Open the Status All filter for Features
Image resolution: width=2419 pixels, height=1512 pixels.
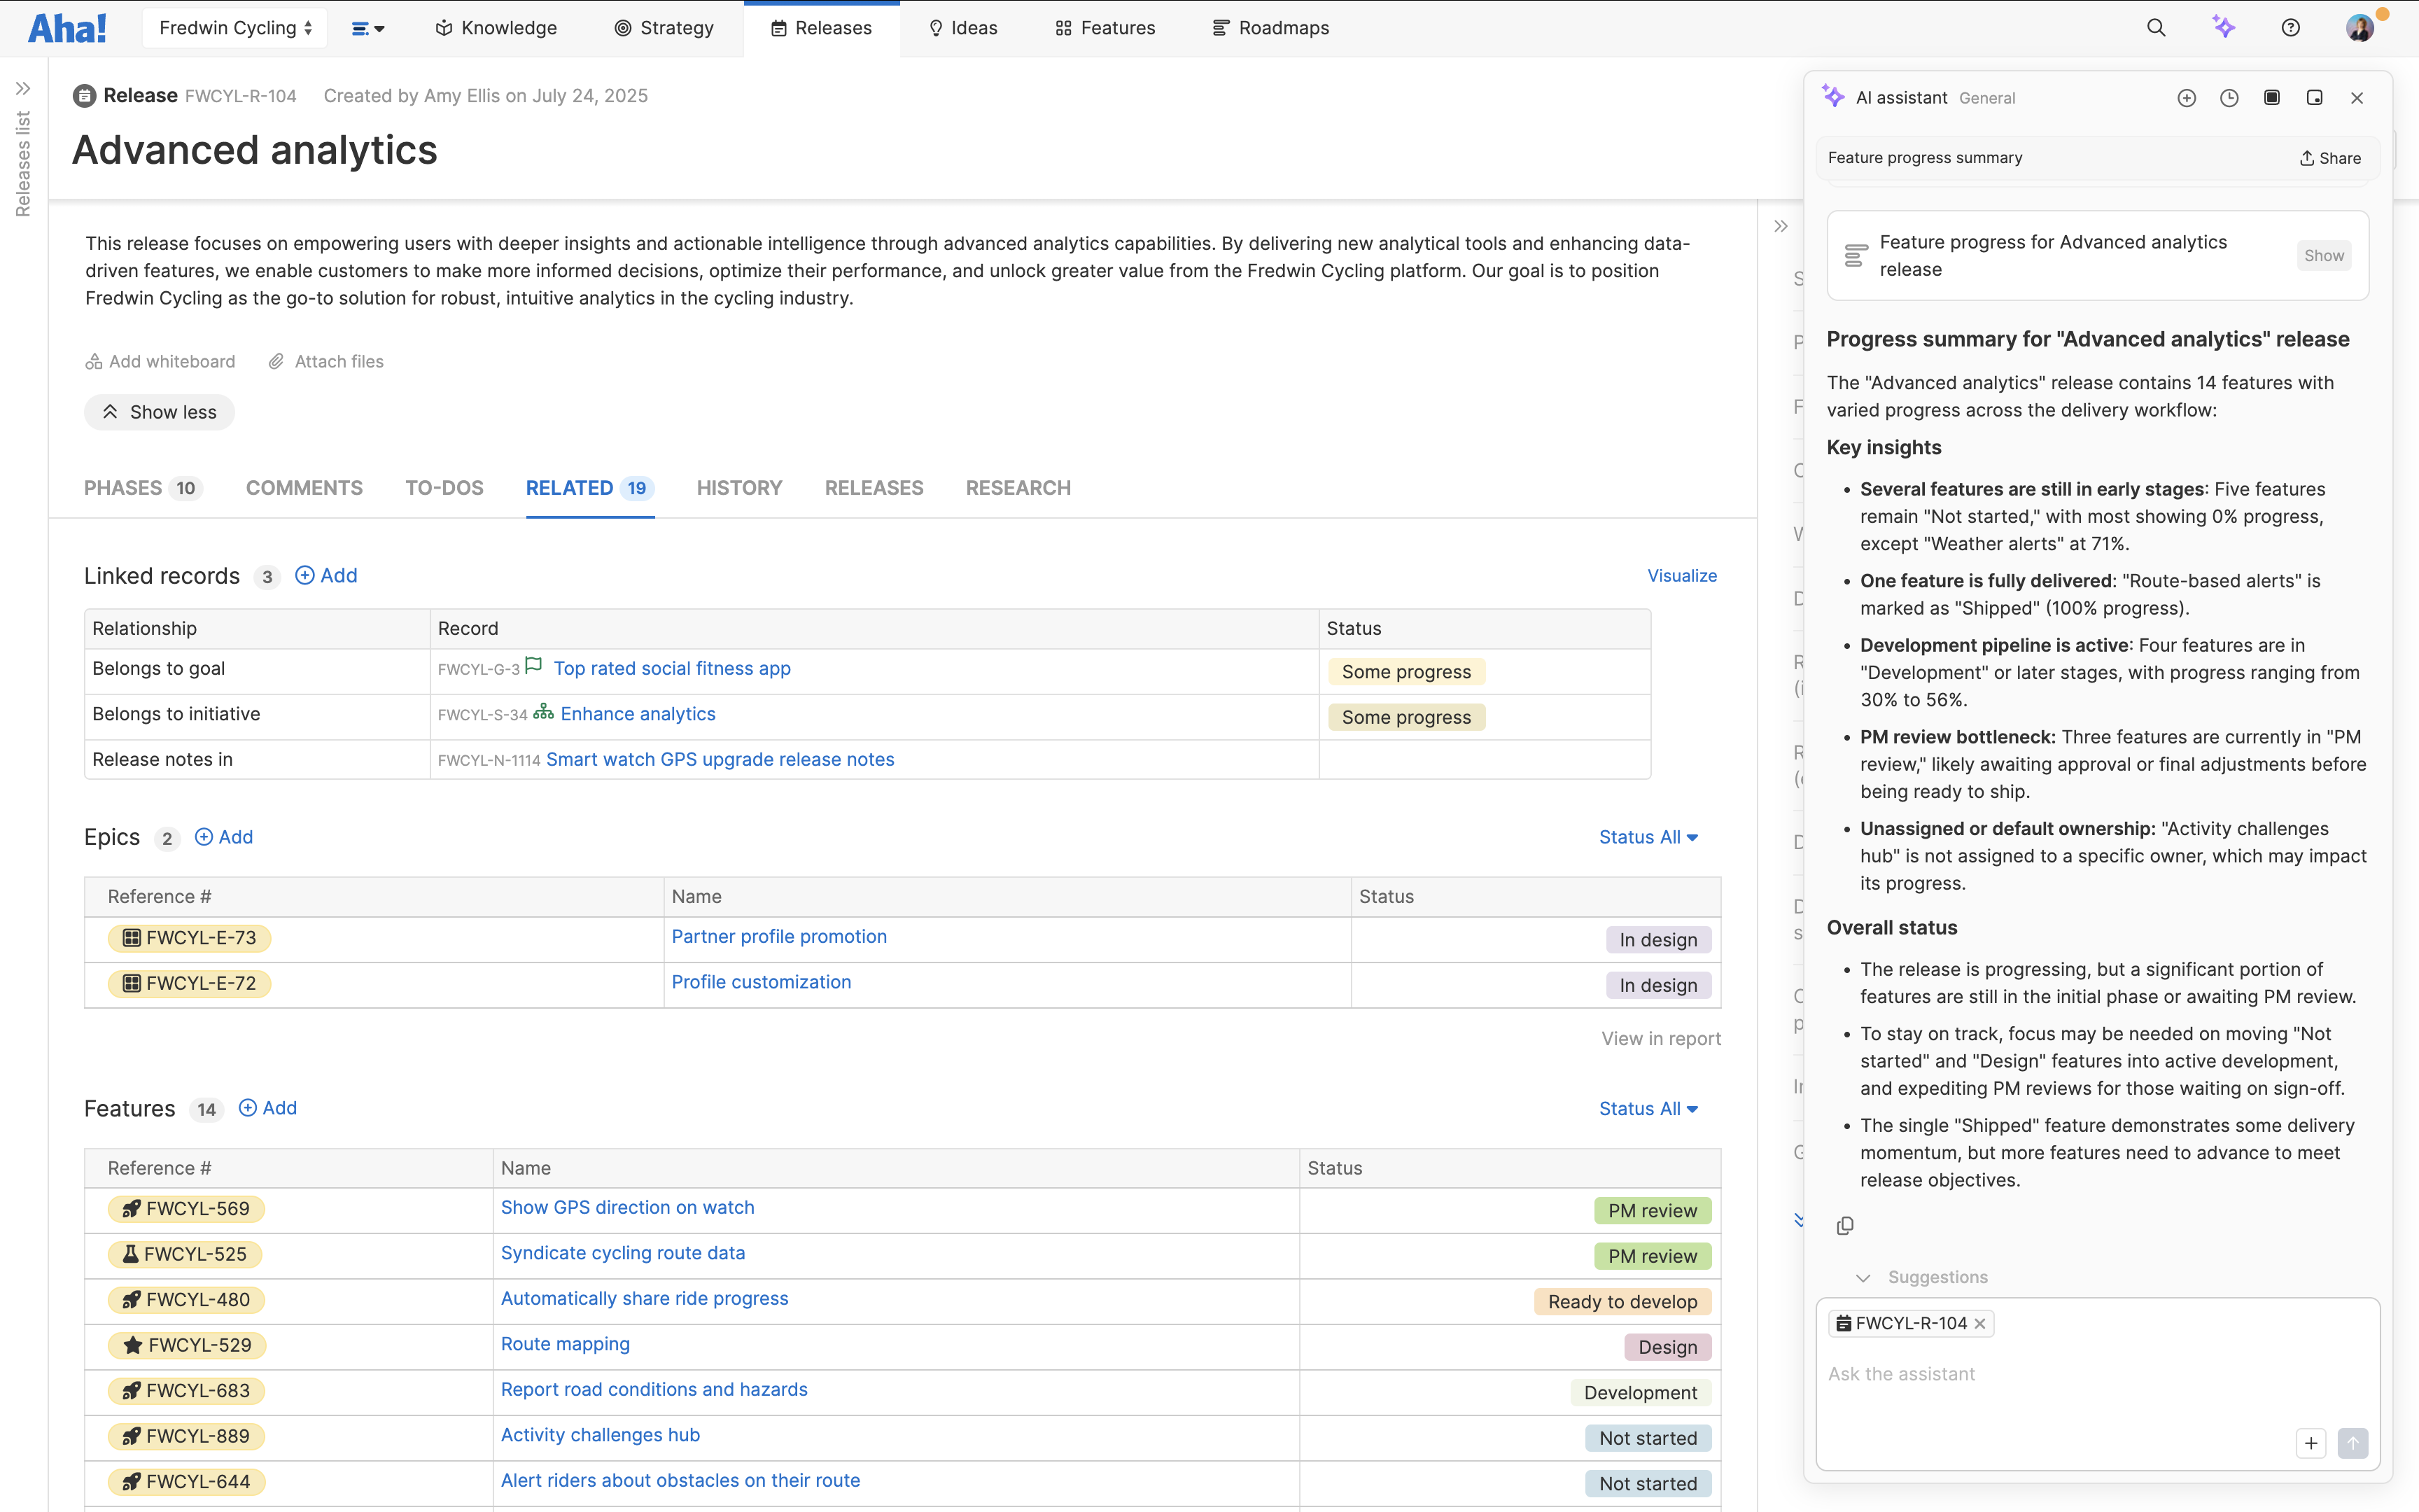tap(1648, 1108)
